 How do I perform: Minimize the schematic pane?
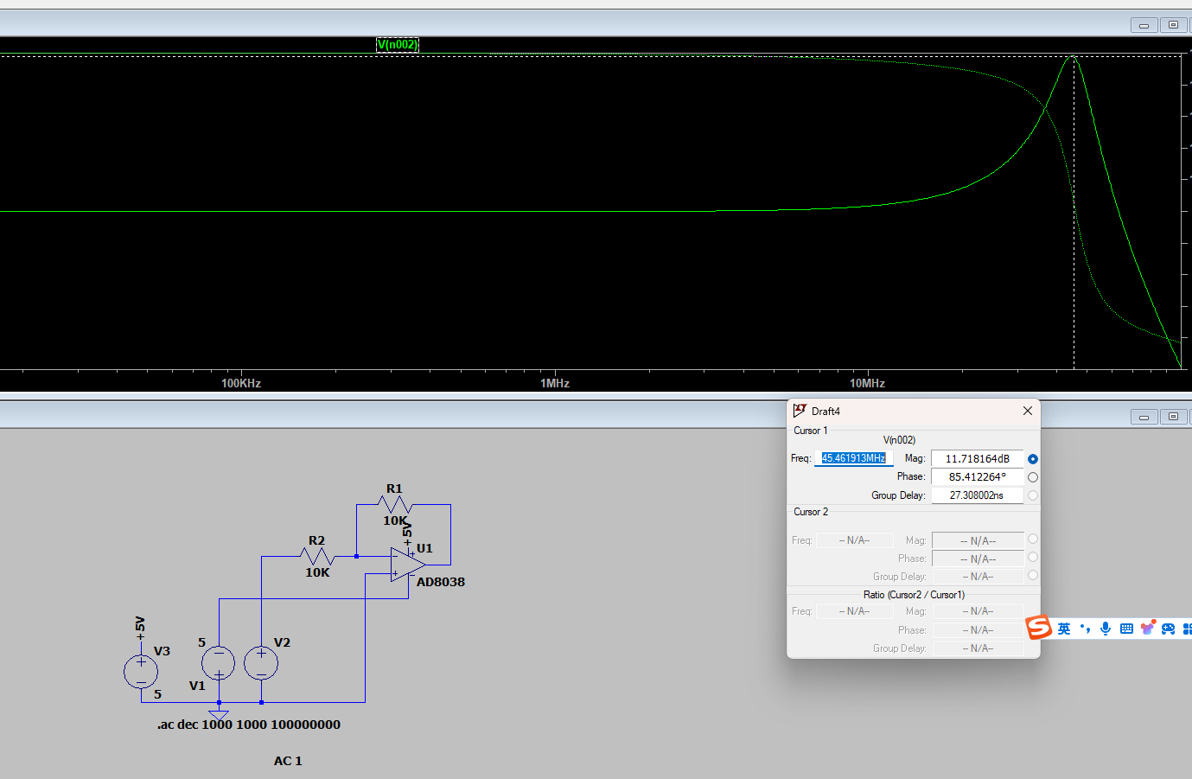tap(1144, 417)
